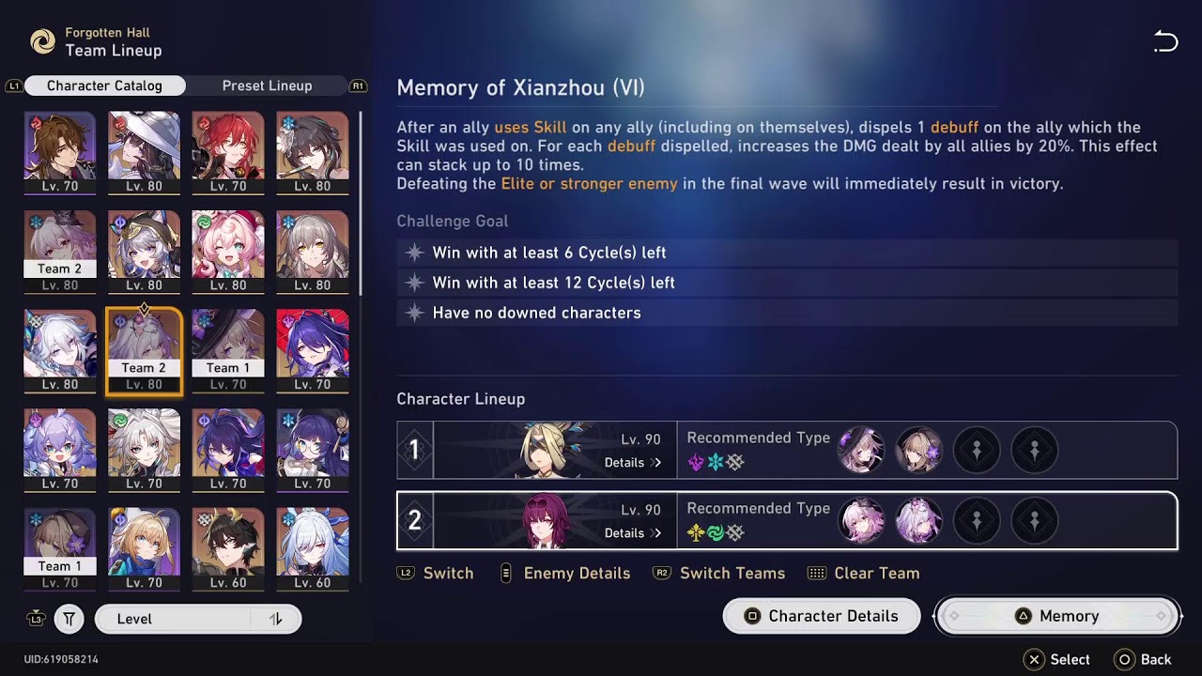Click the Forgotten Hall emblem icon
This screenshot has height=676, width=1202.
pyautogui.click(x=42, y=41)
